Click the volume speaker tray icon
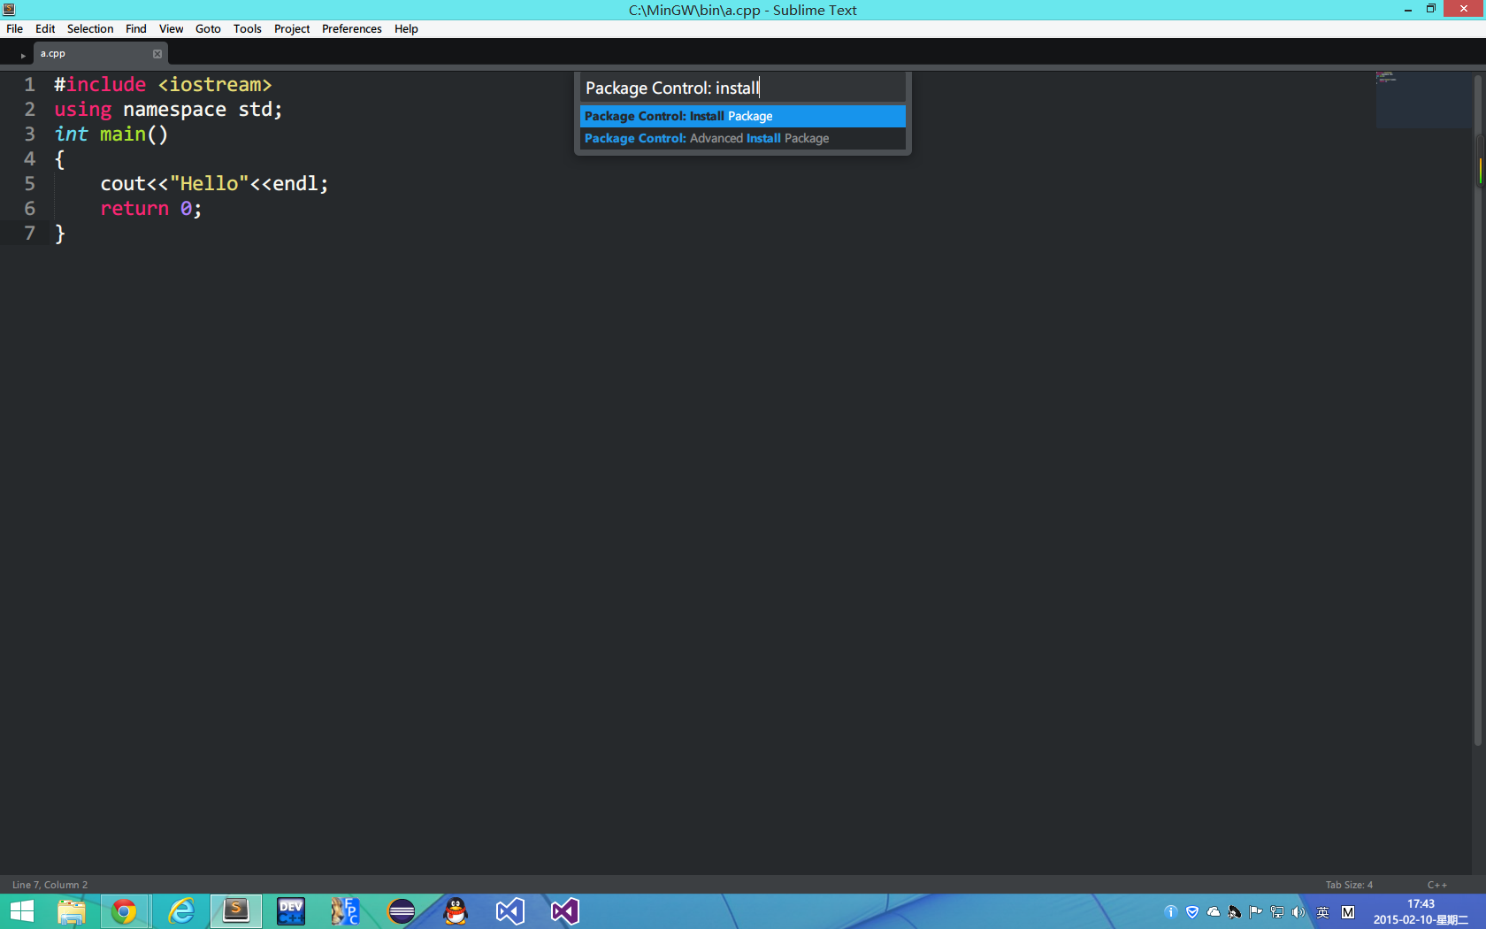This screenshot has height=929, width=1486. tap(1298, 912)
